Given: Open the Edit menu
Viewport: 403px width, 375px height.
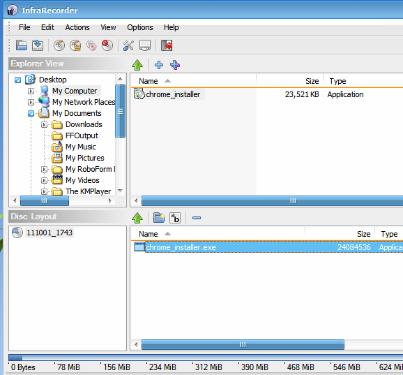Looking at the screenshot, I should click(47, 27).
